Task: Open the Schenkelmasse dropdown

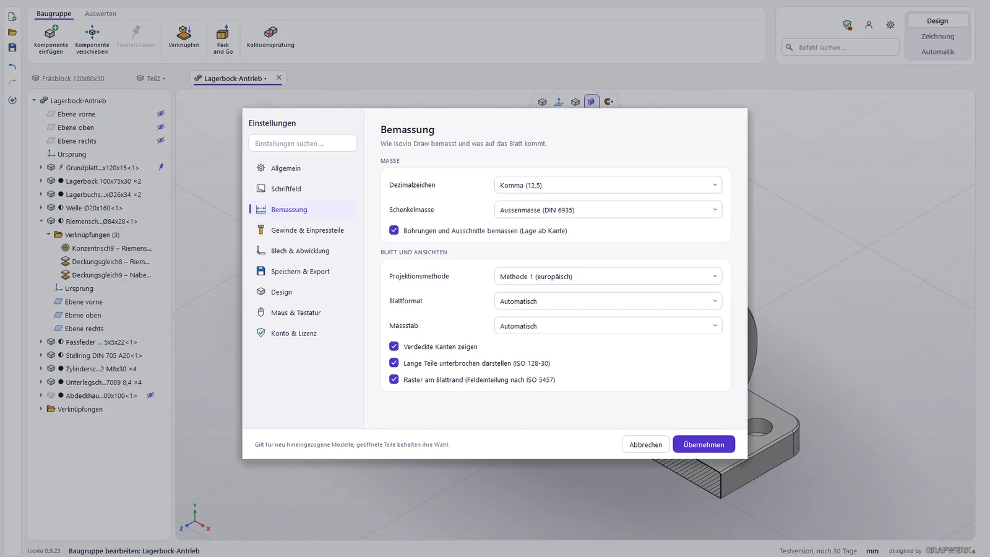Action: pyautogui.click(x=608, y=210)
